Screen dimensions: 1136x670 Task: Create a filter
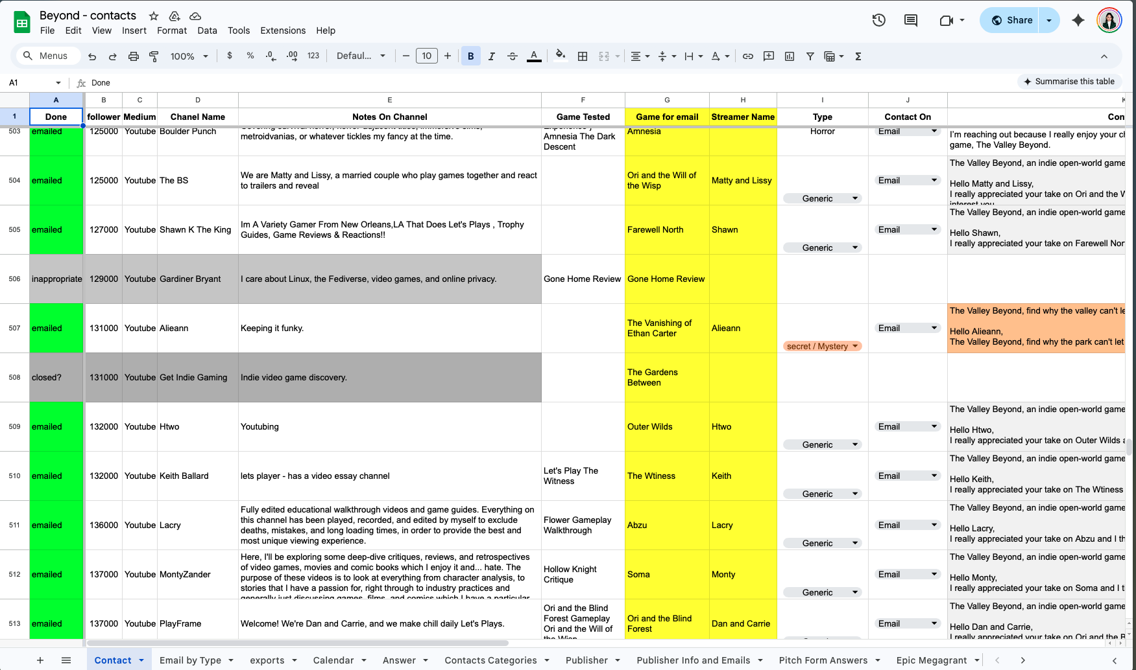coord(810,56)
